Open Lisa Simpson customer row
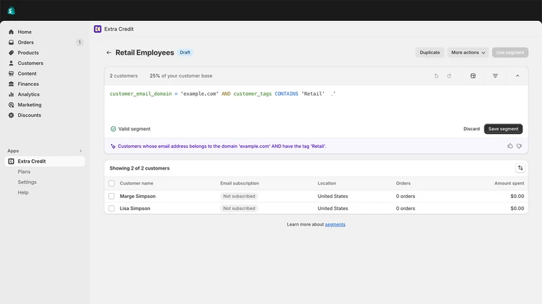The width and height of the screenshot is (542, 304). [316, 208]
